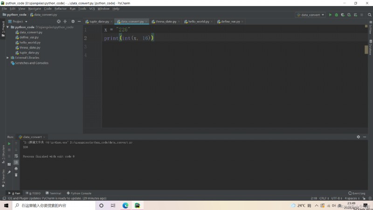This screenshot has height=210, width=373.
Task: Open Terminal tool window
Action: 53,193
